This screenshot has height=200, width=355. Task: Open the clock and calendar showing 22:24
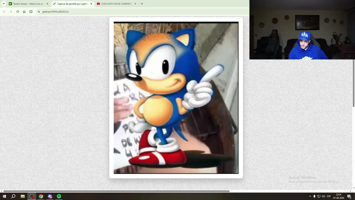339,196
